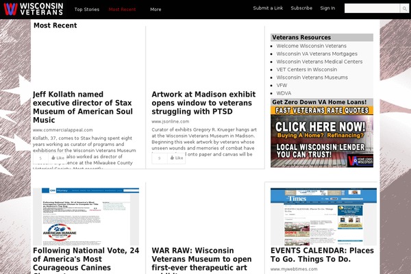The height and width of the screenshot is (274, 411).
Task: Click the VFW resource link
Action: (x=282, y=85)
